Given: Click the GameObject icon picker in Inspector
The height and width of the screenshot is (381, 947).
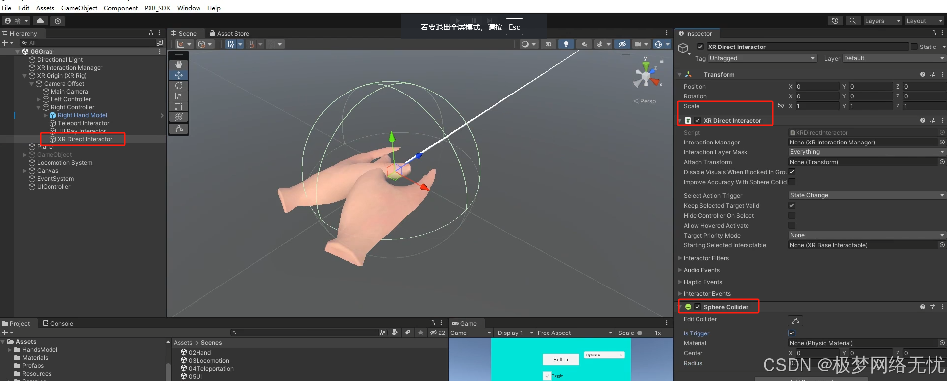Looking at the screenshot, I should coord(684,48).
